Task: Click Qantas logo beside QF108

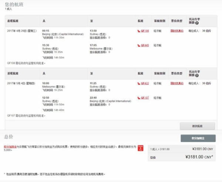Action: (139, 31)
